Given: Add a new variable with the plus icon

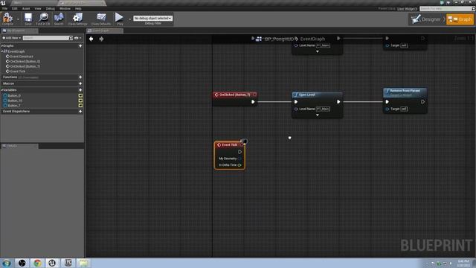Looking at the screenshot, I should (x=80, y=90).
